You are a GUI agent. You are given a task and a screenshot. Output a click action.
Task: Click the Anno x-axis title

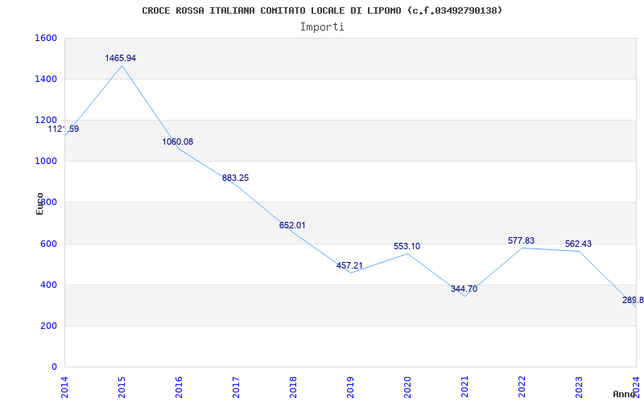click(x=625, y=394)
